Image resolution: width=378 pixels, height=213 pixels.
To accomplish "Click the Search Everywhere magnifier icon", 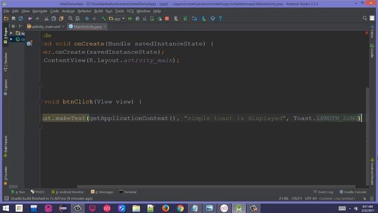I will pos(364,18).
